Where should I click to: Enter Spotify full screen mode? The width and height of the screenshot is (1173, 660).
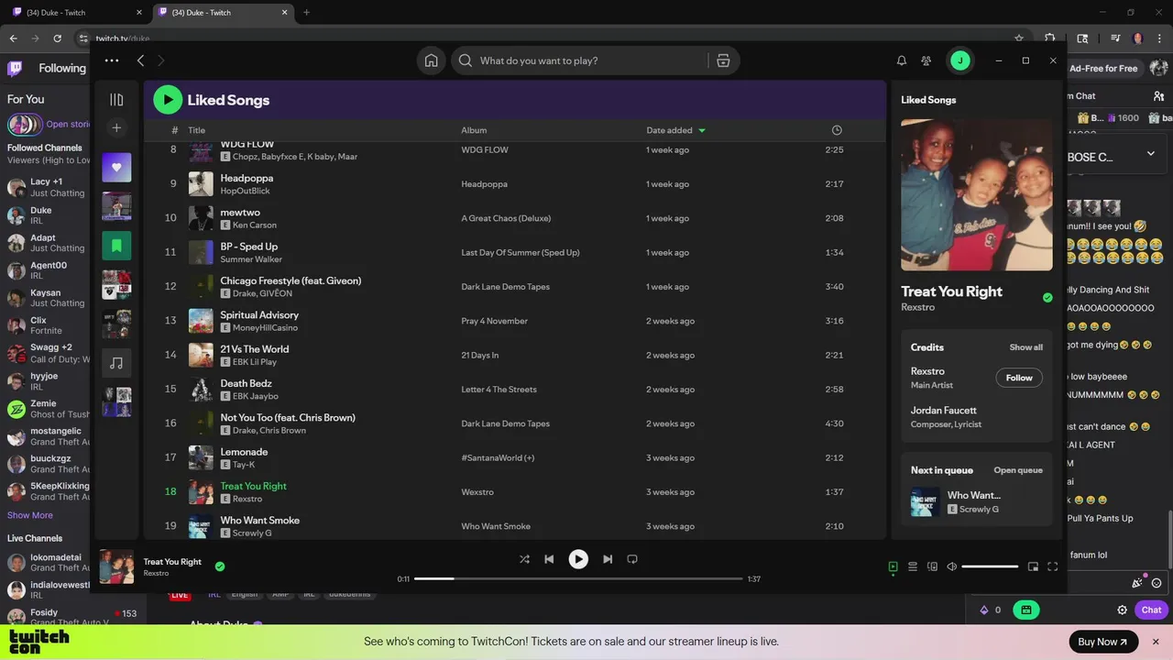[1052, 566]
